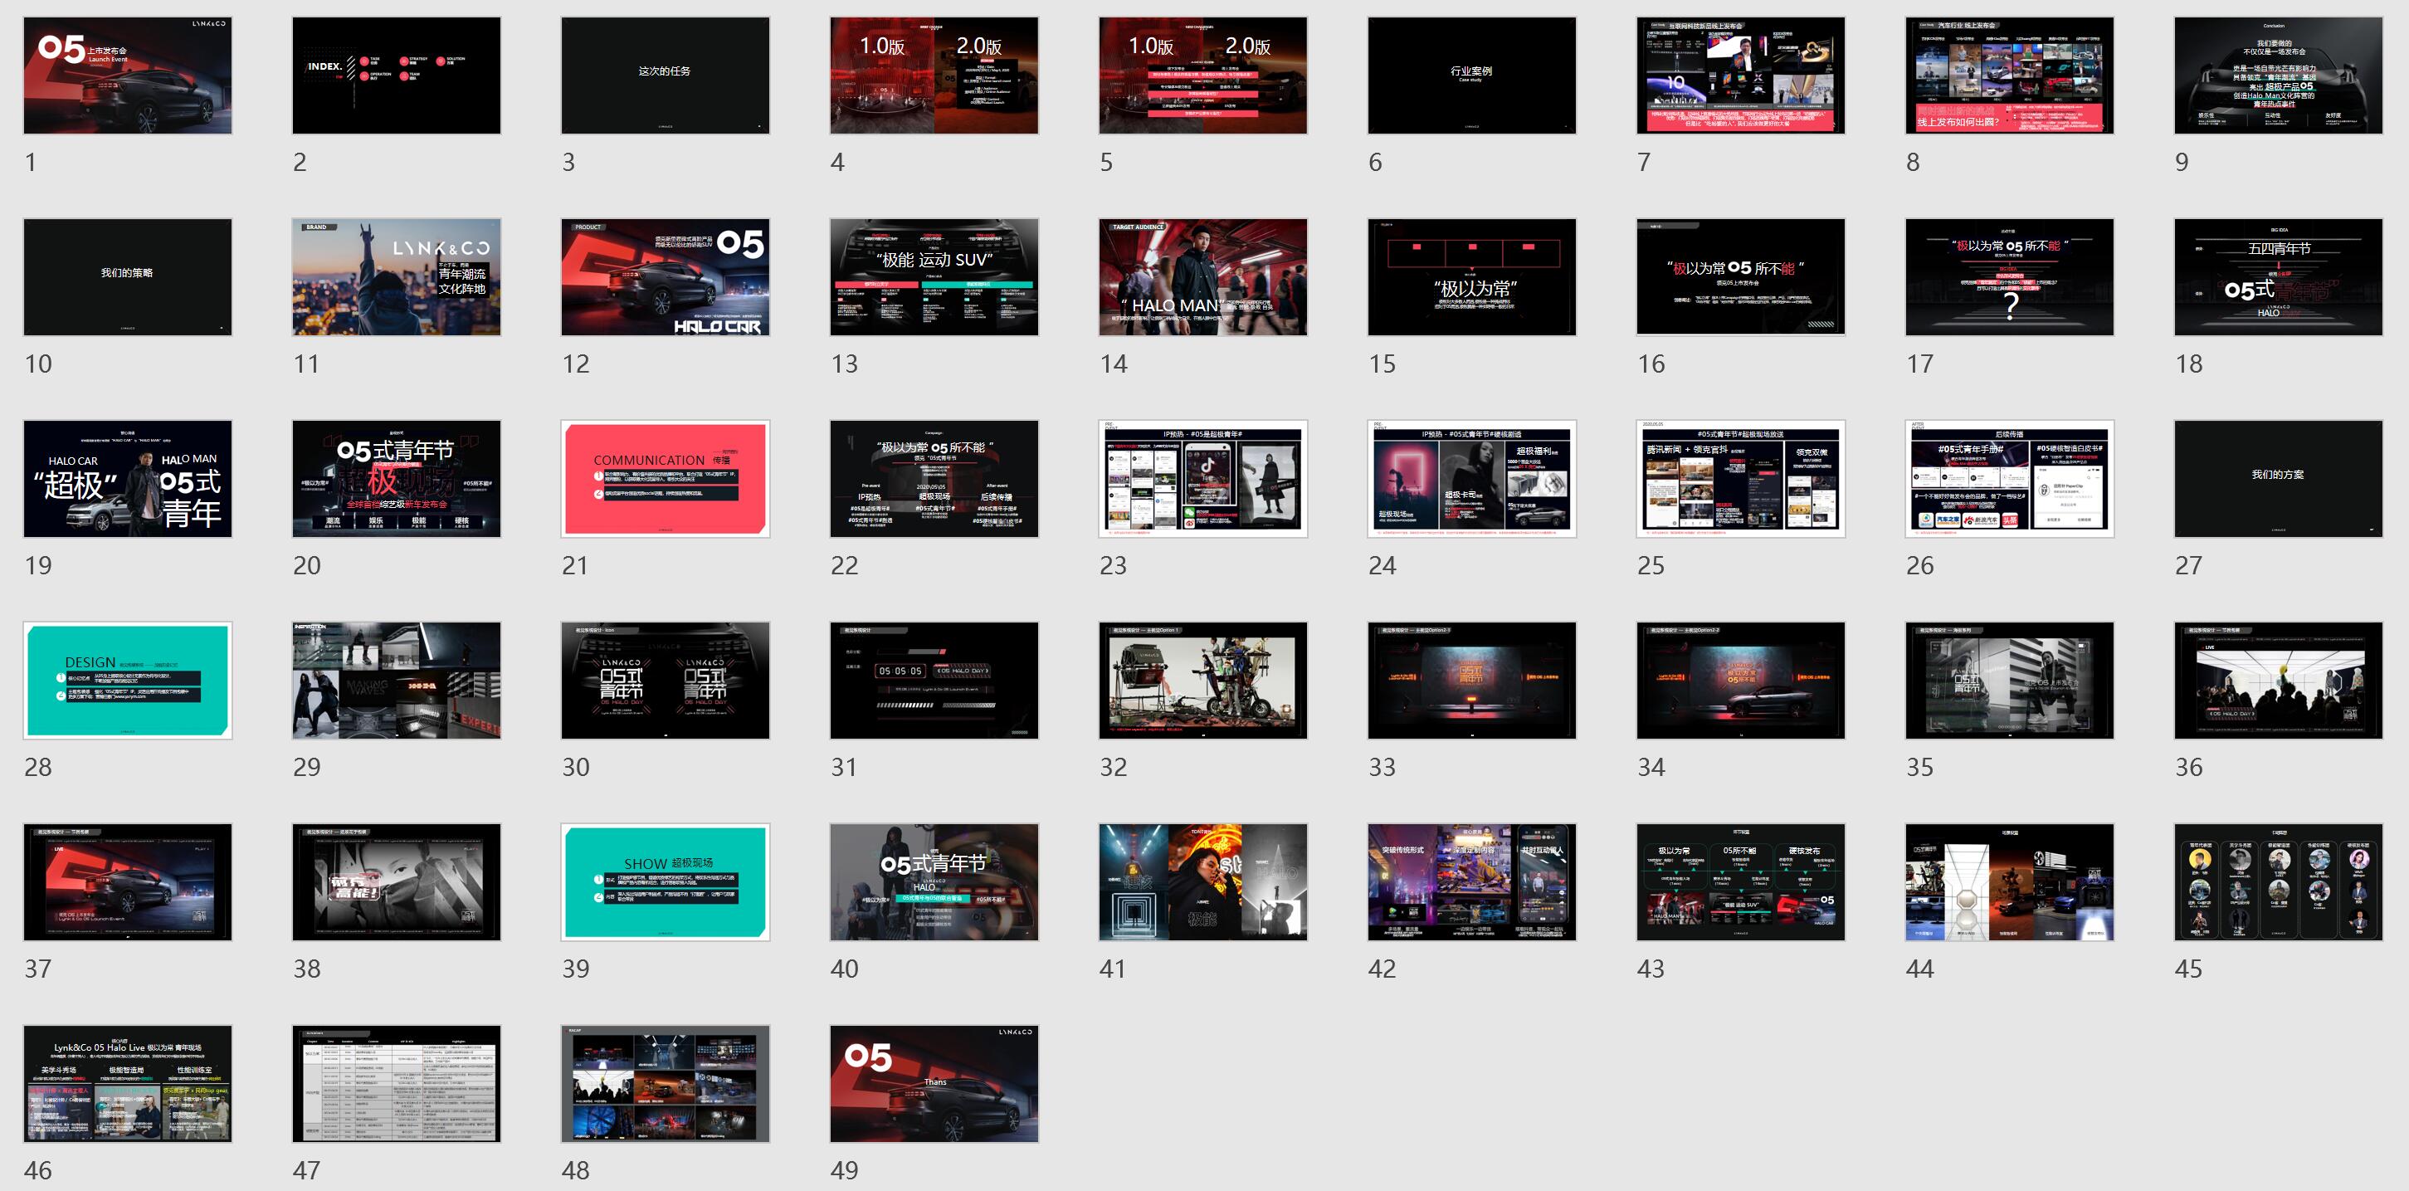Select slide 35 black-and-white poster series
Image resolution: width=2409 pixels, height=1191 pixels.
[x=2010, y=681]
